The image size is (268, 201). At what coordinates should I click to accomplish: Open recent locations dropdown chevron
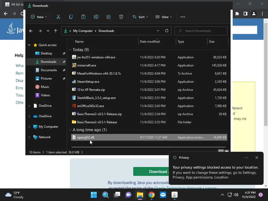pyautogui.click(x=48, y=31)
